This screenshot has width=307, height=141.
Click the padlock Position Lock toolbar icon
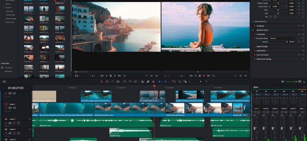pos(153,81)
